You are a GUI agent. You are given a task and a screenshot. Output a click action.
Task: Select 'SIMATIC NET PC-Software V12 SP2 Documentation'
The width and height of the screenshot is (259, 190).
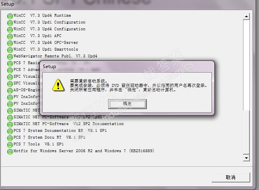click(69, 124)
